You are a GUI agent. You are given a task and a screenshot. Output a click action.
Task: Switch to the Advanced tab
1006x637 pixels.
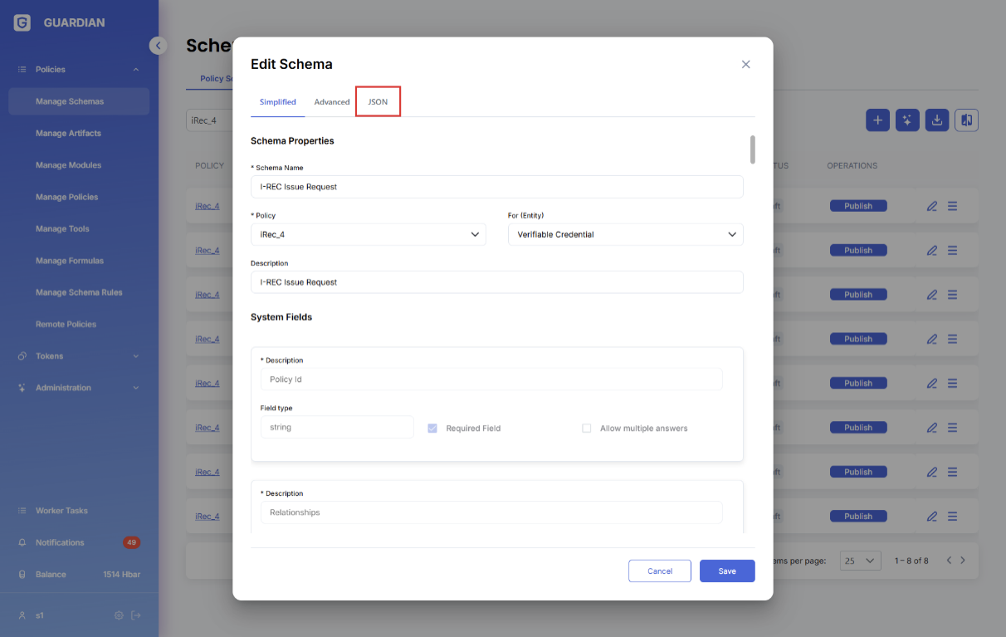[331, 102]
